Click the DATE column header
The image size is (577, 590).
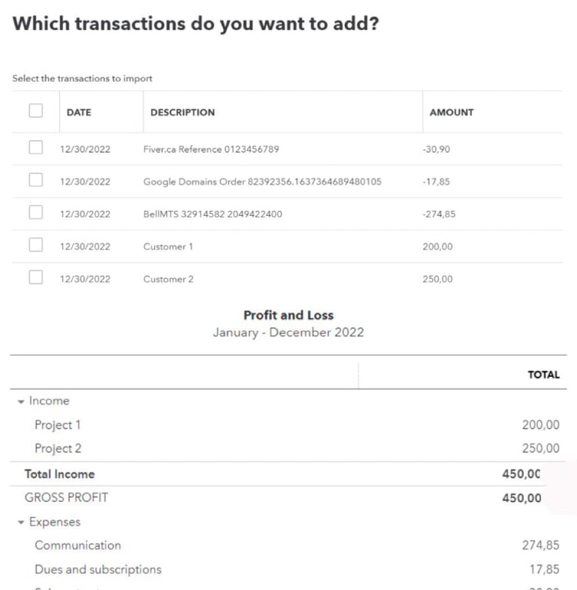tap(79, 112)
